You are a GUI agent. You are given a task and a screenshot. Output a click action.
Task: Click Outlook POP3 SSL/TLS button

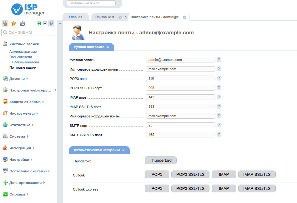point(190,175)
